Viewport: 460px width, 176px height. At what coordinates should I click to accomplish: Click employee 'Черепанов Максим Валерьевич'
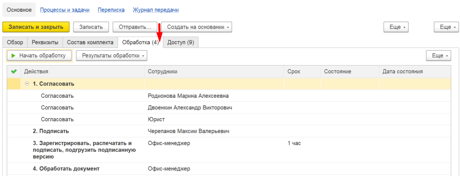(188, 131)
